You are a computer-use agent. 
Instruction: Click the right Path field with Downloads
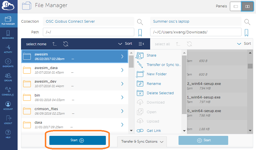click(x=196, y=32)
